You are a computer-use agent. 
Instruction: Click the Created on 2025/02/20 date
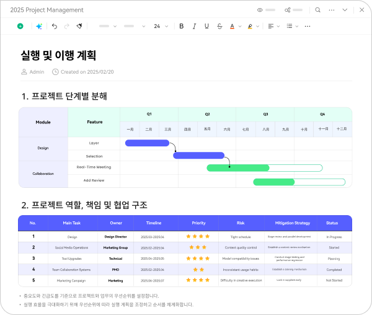click(x=87, y=72)
